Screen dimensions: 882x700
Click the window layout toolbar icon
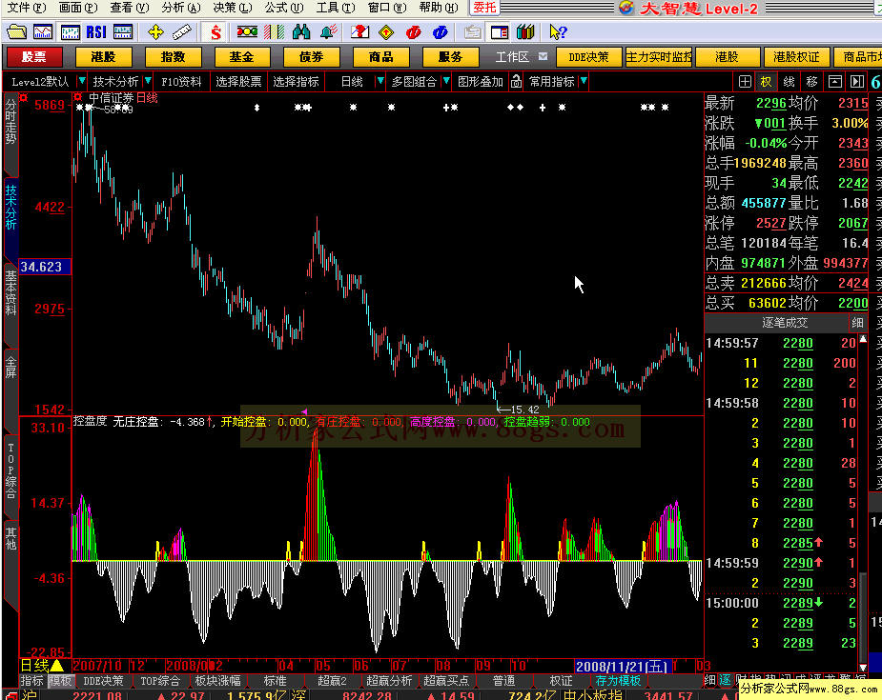499,32
